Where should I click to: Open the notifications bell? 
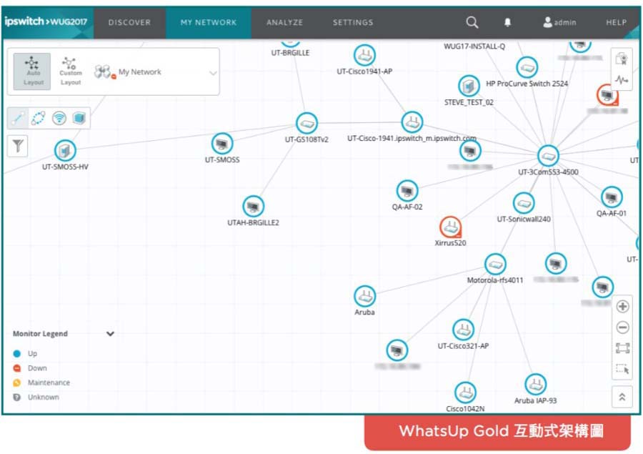point(507,22)
